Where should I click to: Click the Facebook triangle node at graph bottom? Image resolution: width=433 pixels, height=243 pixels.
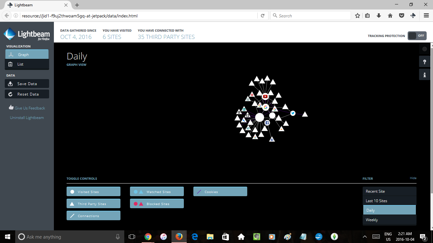272,139
